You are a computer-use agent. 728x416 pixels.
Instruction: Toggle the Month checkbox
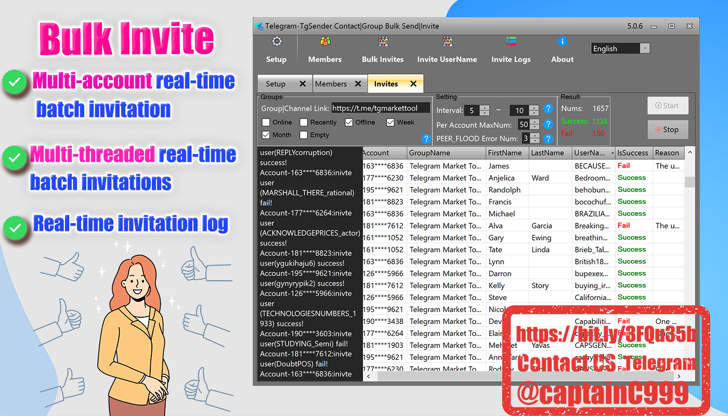click(x=266, y=135)
